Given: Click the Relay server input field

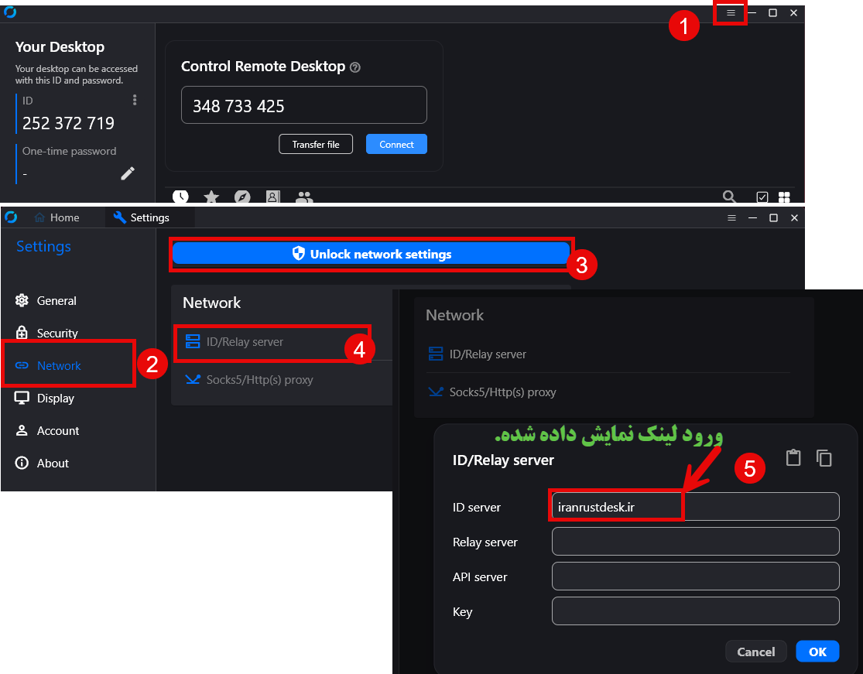Looking at the screenshot, I should (x=695, y=542).
